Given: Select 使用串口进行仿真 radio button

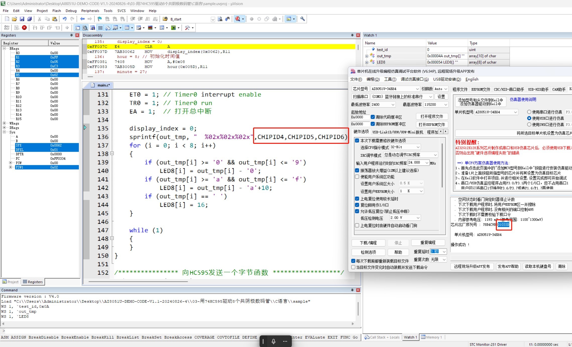Looking at the screenshot, I should tap(529, 112).
